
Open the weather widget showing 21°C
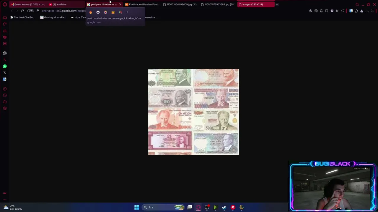[x=12, y=207]
